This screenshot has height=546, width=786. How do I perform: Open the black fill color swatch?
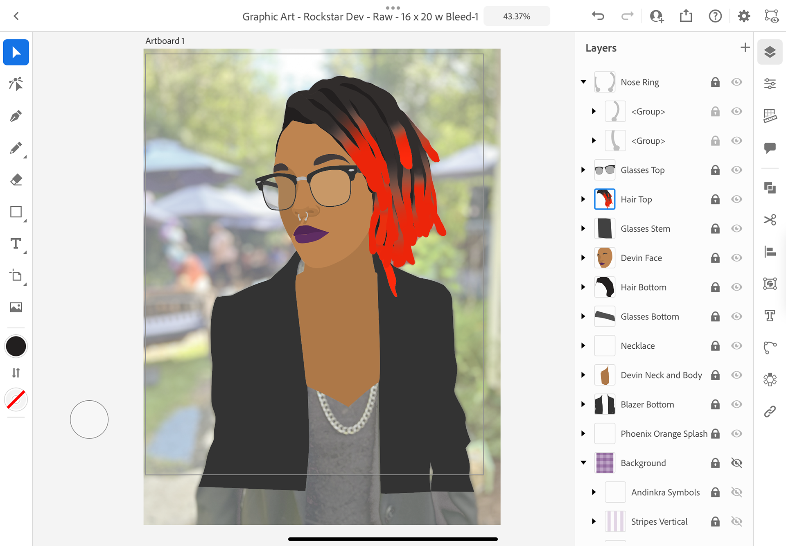(16, 346)
